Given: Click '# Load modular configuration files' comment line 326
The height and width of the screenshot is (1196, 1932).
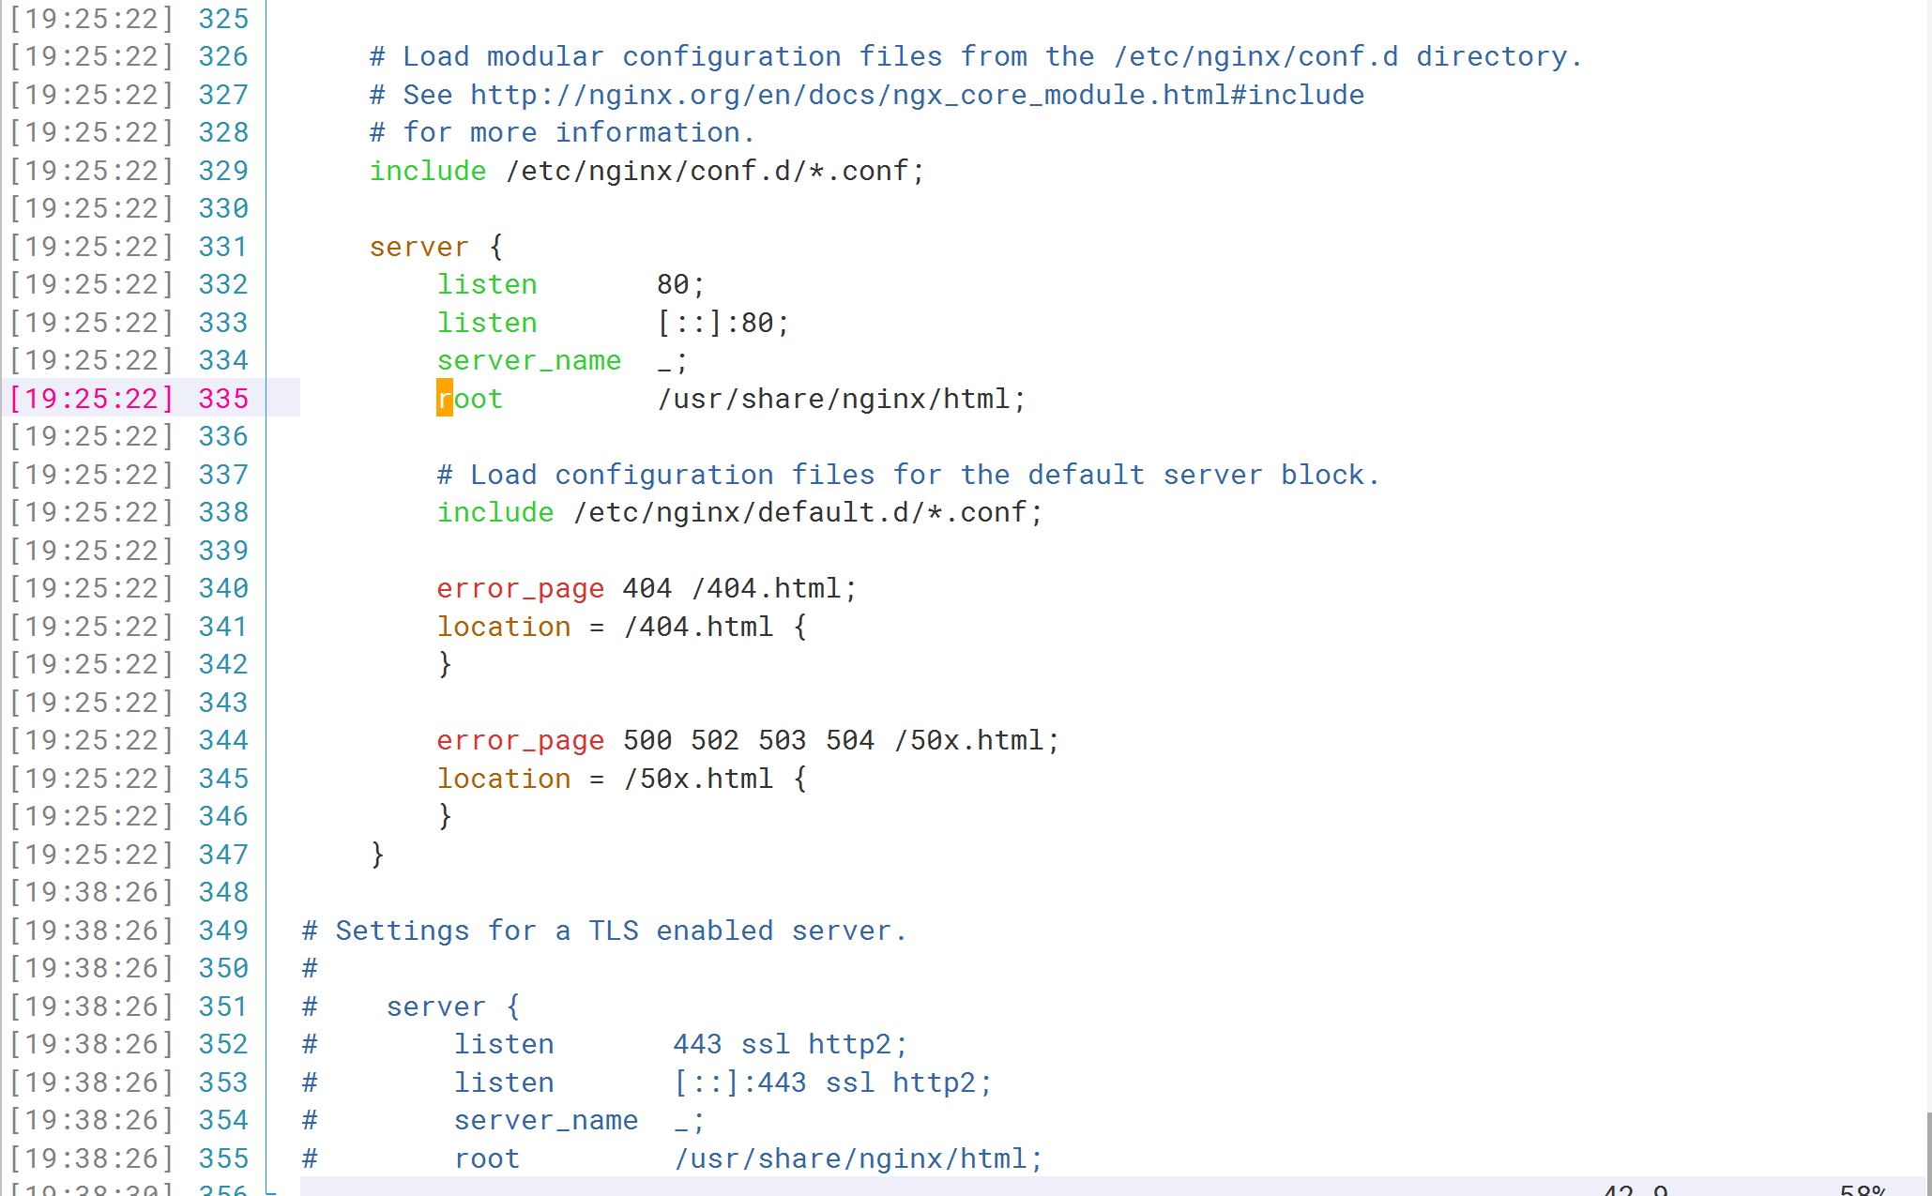Looking at the screenshot, I should tap(976, 56).
